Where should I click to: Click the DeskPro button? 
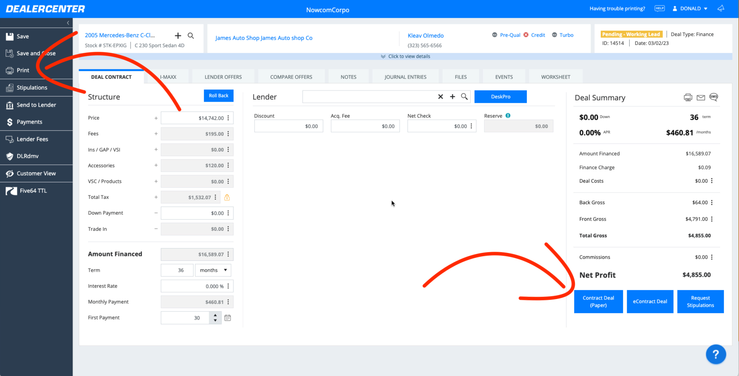[501, 97]
